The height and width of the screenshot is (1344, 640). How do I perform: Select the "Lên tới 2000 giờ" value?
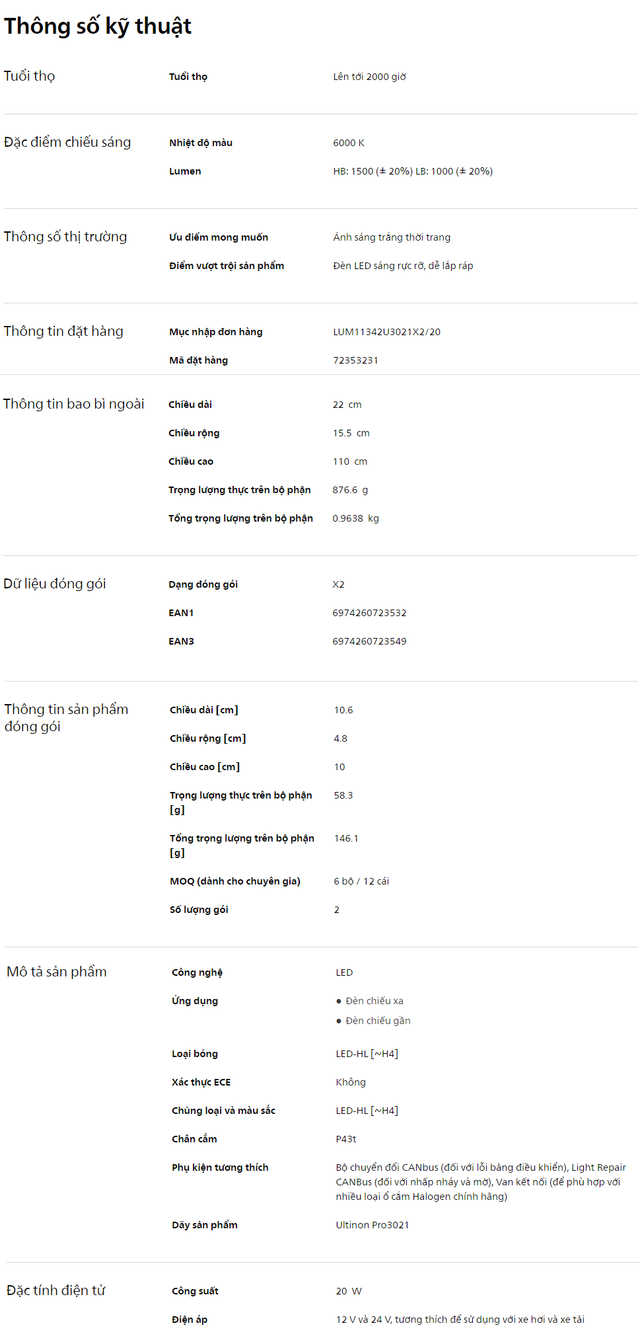coord(369,77)
